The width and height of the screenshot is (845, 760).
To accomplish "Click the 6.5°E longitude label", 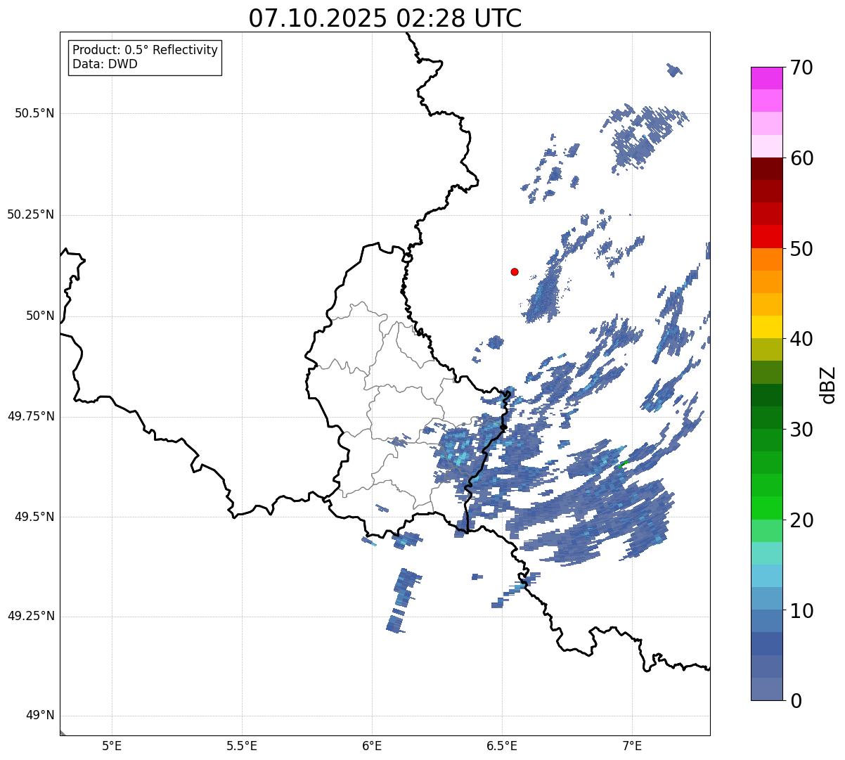I will [x=502, y=746].
